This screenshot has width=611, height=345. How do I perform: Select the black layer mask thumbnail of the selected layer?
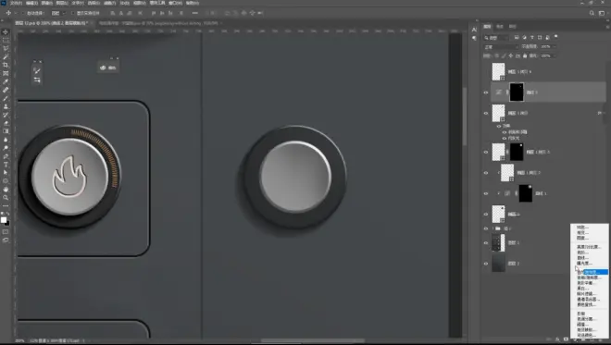coord(517,92)
